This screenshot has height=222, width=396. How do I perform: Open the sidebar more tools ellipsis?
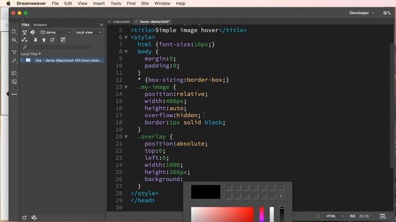[14, 94]
